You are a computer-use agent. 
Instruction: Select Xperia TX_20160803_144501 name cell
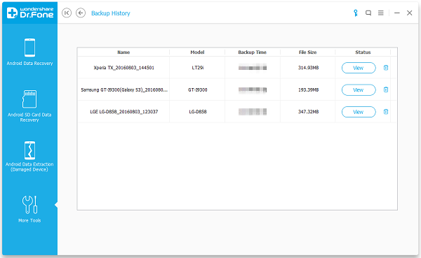123,68
